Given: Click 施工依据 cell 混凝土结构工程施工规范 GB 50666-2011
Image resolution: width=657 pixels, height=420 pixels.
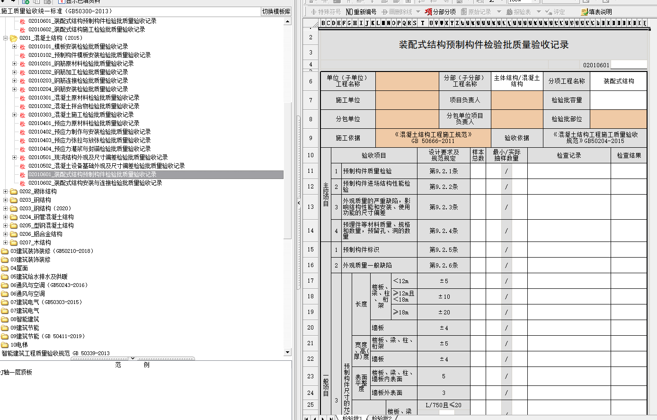Looking at the screenshot, I should pos(433,138).
